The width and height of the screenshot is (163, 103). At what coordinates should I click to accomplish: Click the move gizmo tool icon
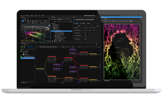point(25,21)
